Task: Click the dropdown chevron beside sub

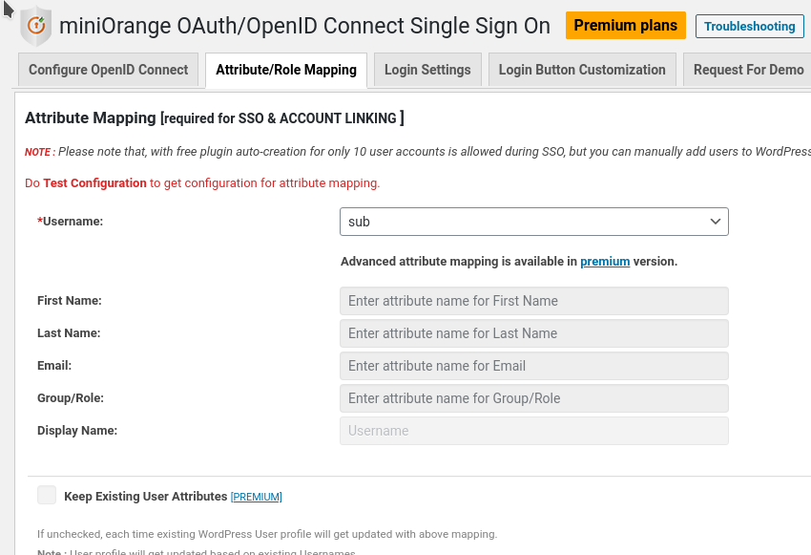Action: (x=716, y=222)
